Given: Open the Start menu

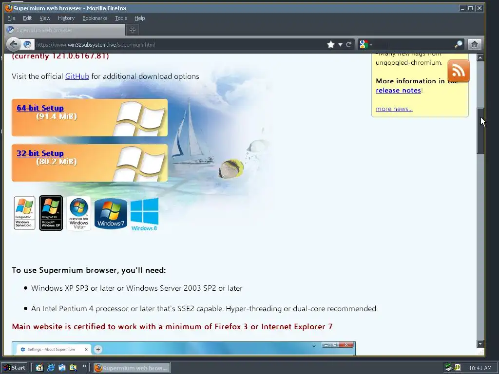Looking at the screenshot, I should [14, 368].
